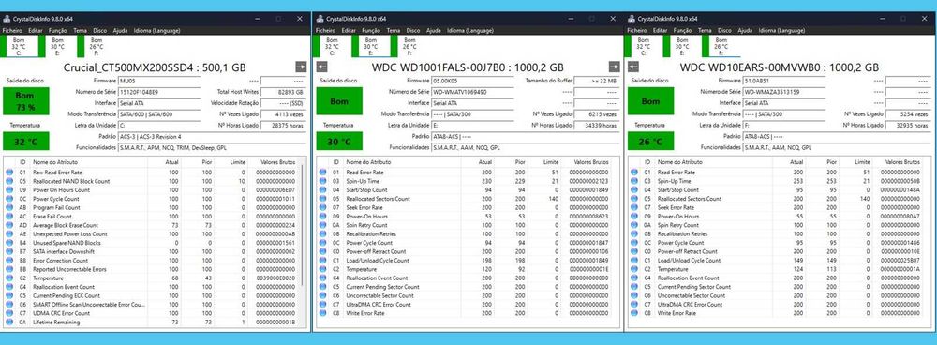Click blue status dot for Raw Read Error Rate

coord(9,172)
